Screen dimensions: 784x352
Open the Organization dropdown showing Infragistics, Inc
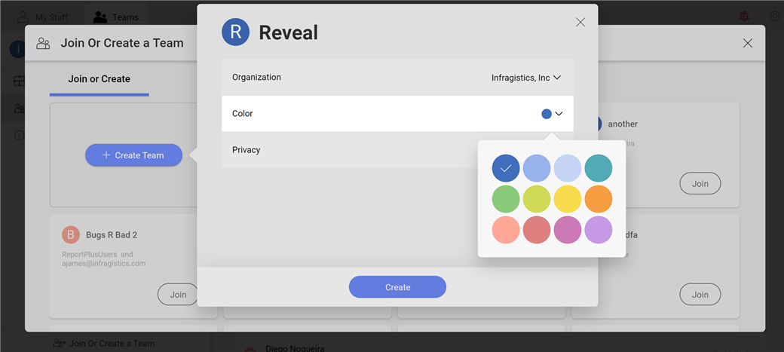(526, 78)
